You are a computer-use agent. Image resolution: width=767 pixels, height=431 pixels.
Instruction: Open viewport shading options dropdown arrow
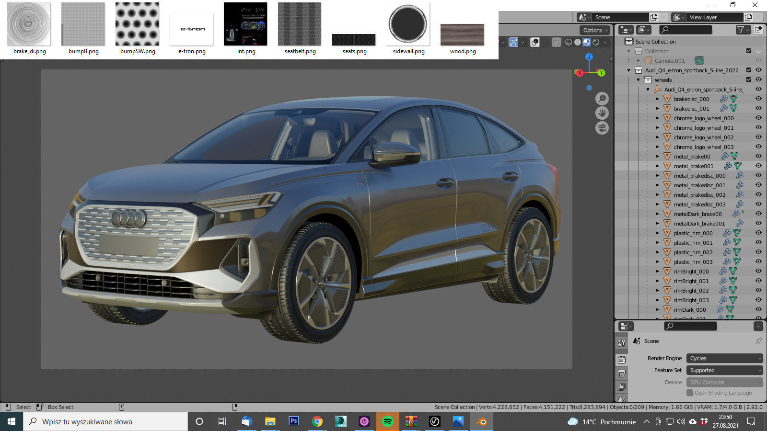click(x=605, y=42)
